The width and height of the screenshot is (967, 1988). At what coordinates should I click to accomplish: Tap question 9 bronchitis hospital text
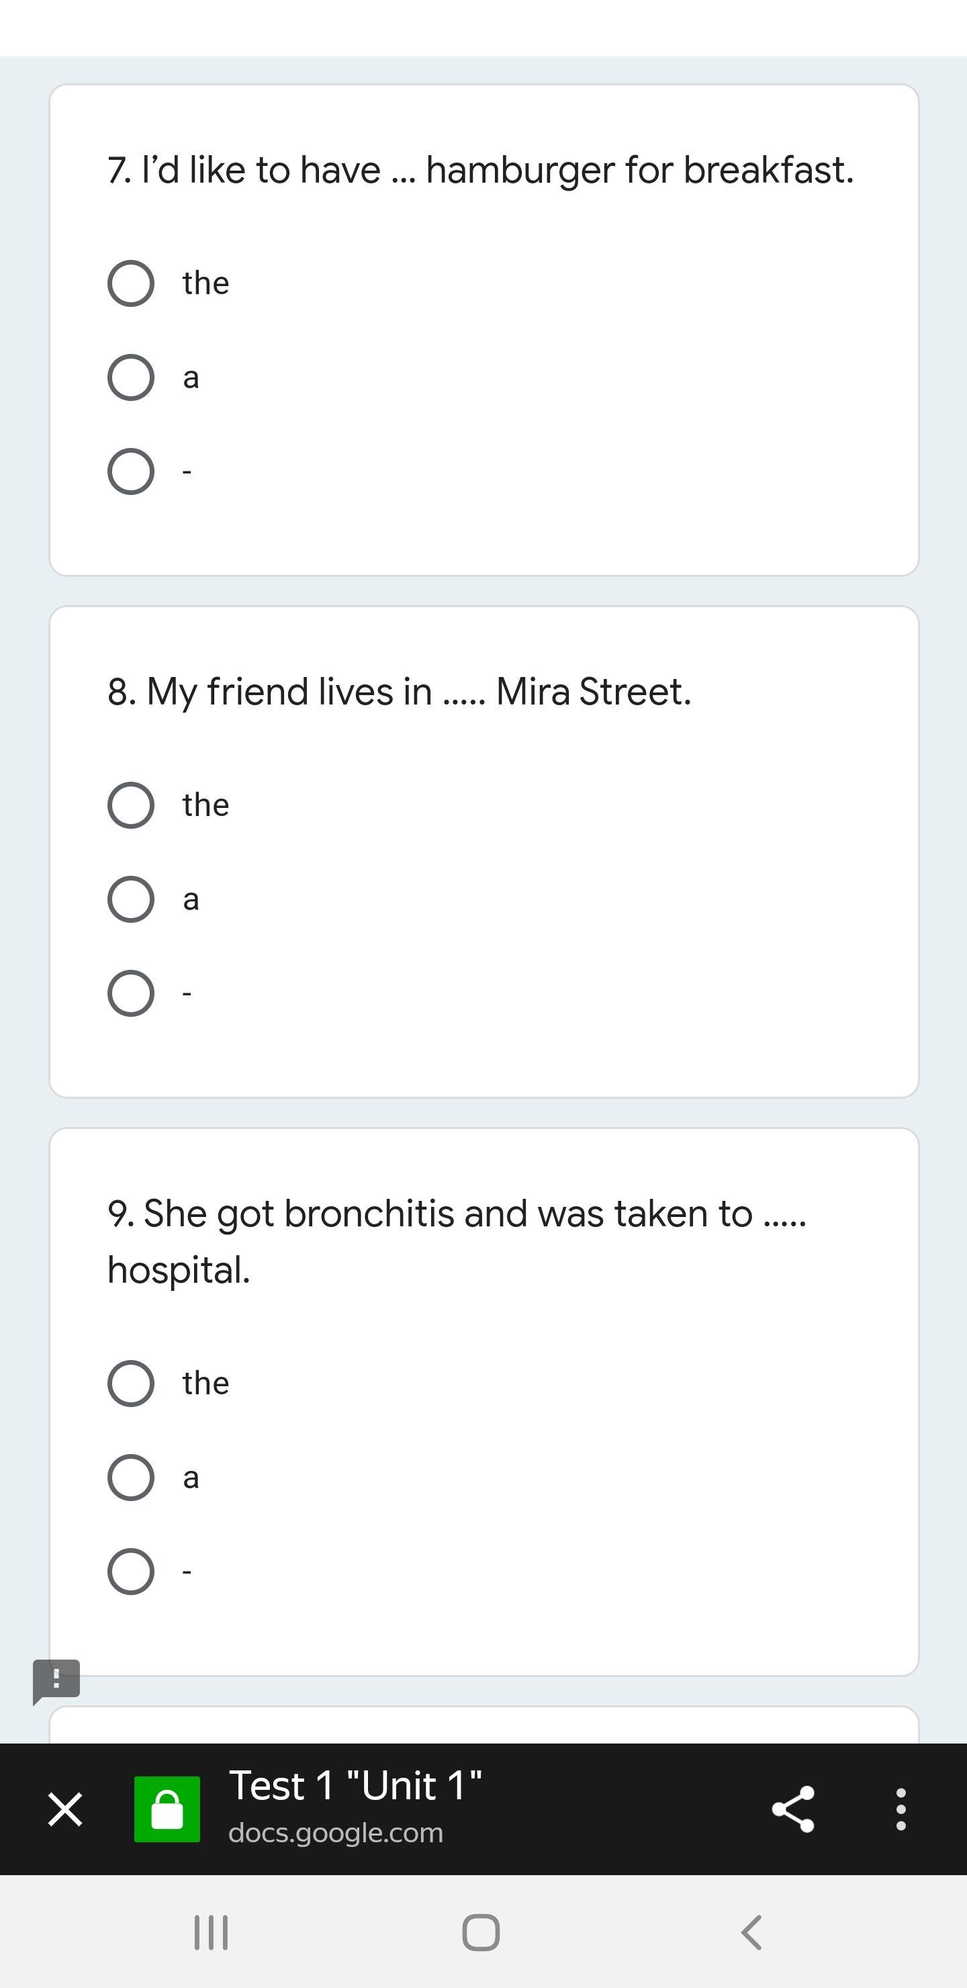[x=457, y=1241]
